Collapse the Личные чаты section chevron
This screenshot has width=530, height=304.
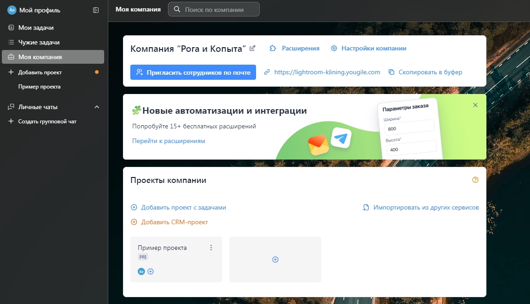(x=97, y=107)
